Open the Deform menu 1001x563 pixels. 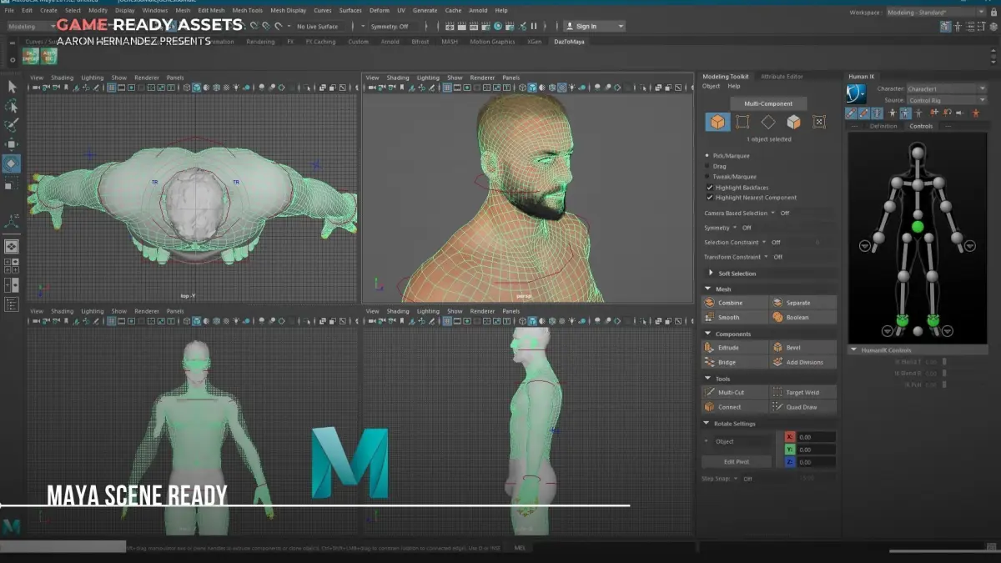379,11
